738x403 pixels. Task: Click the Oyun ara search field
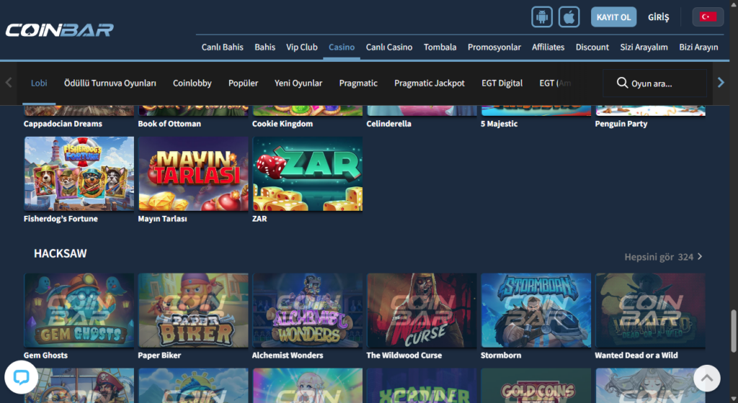[663, 83]
